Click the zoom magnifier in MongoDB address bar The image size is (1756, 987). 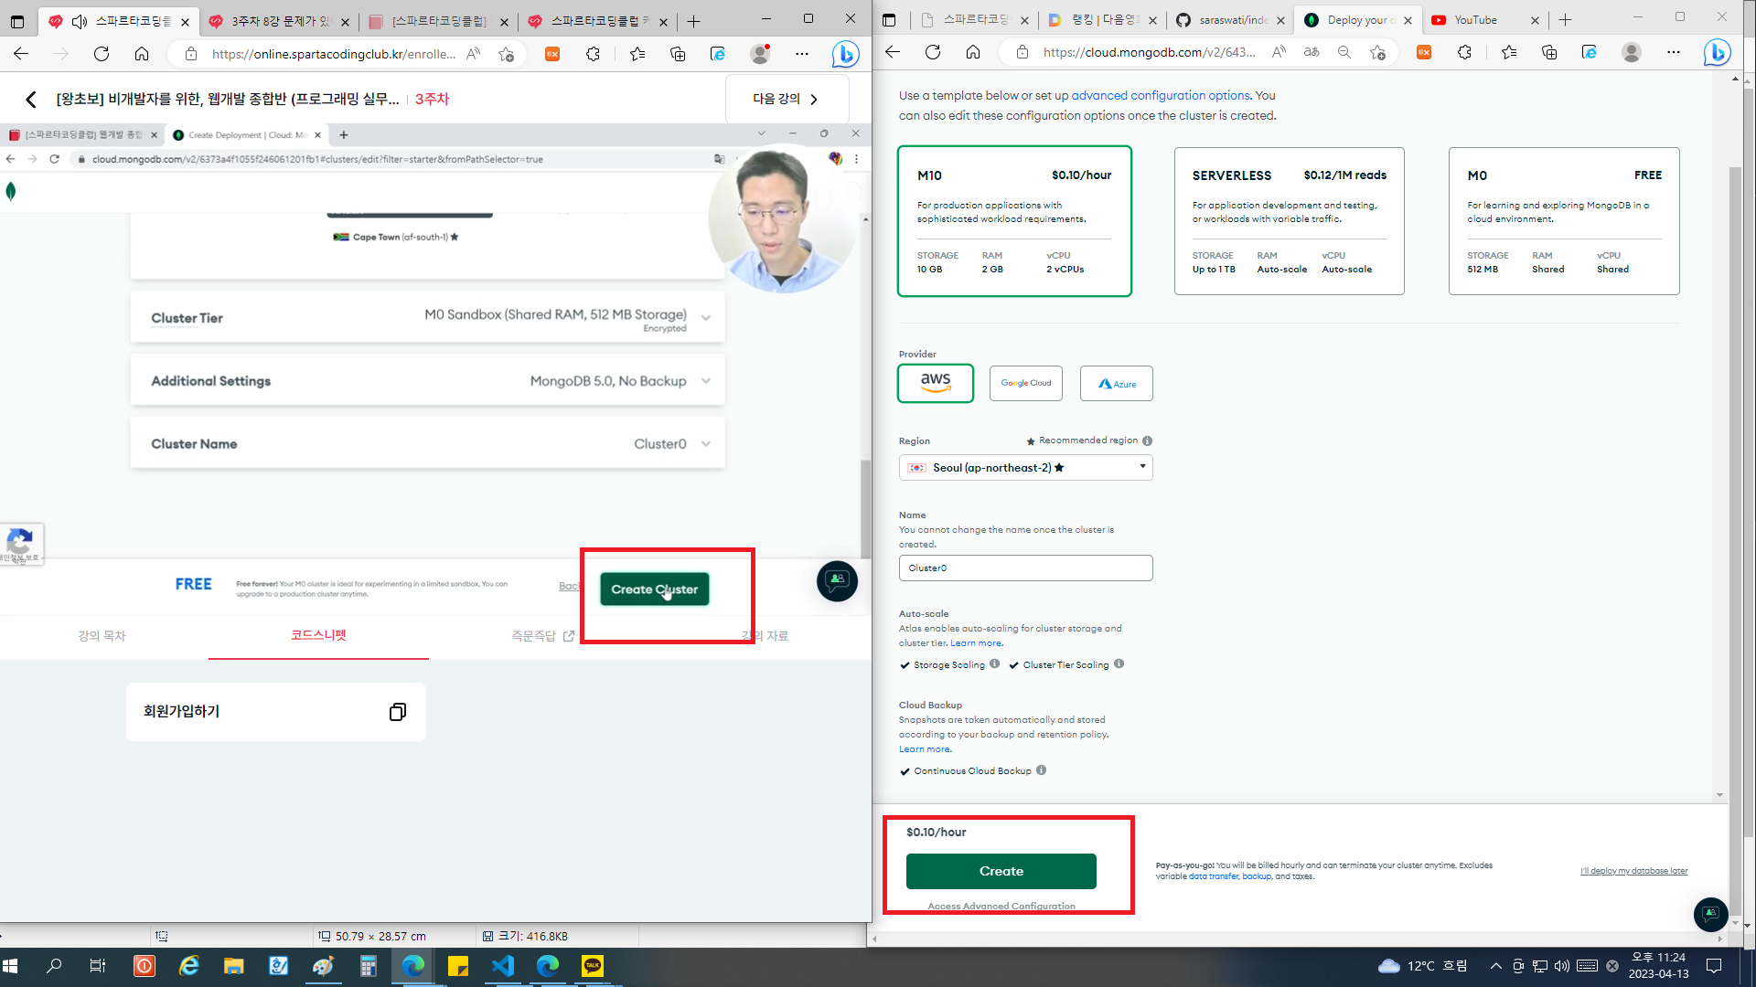tap(1344, 52)
